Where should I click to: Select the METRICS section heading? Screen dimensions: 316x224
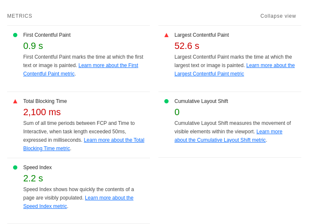click(x=19, y=16)
